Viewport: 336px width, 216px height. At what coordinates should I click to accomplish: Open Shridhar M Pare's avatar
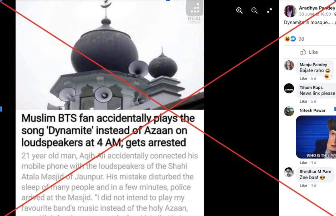(289, 172)
